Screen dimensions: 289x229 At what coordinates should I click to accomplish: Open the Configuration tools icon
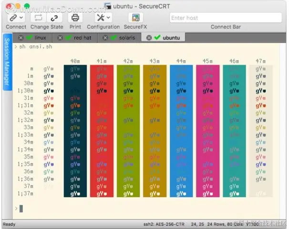tap(101, 18)
